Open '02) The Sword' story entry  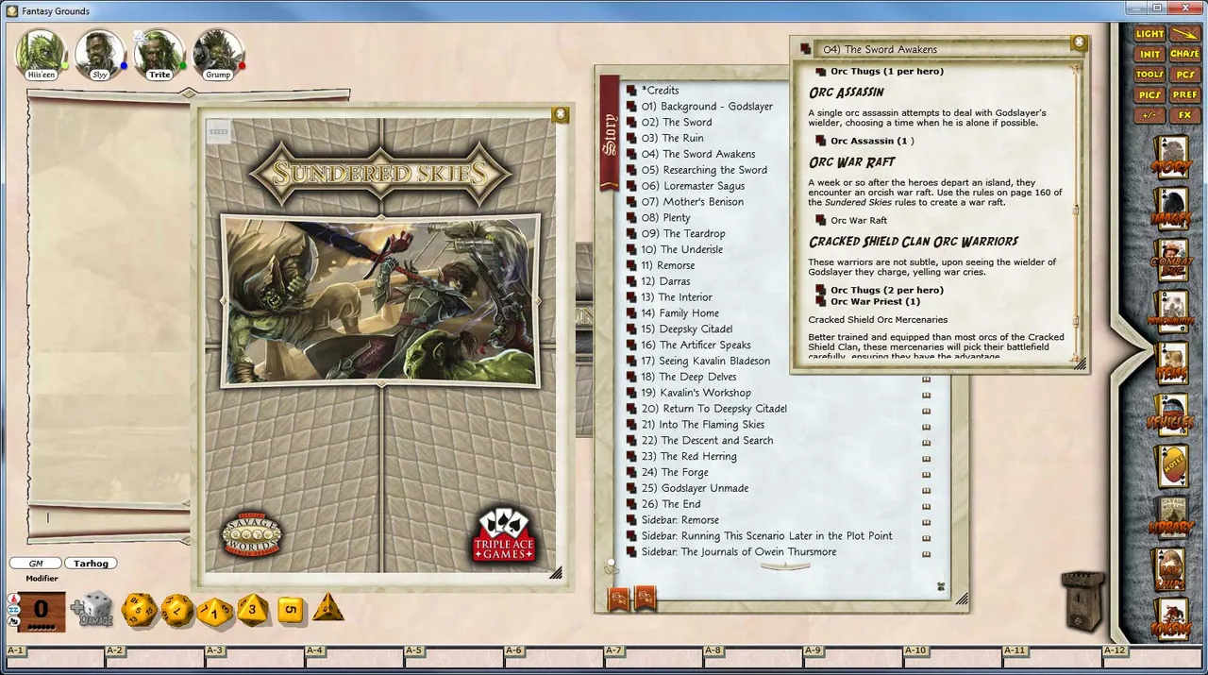(x=677, y=123)
